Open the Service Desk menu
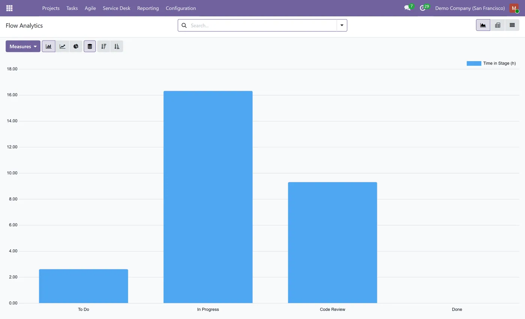The width and height of the screenshot is (525, 319). click(117, 8)
